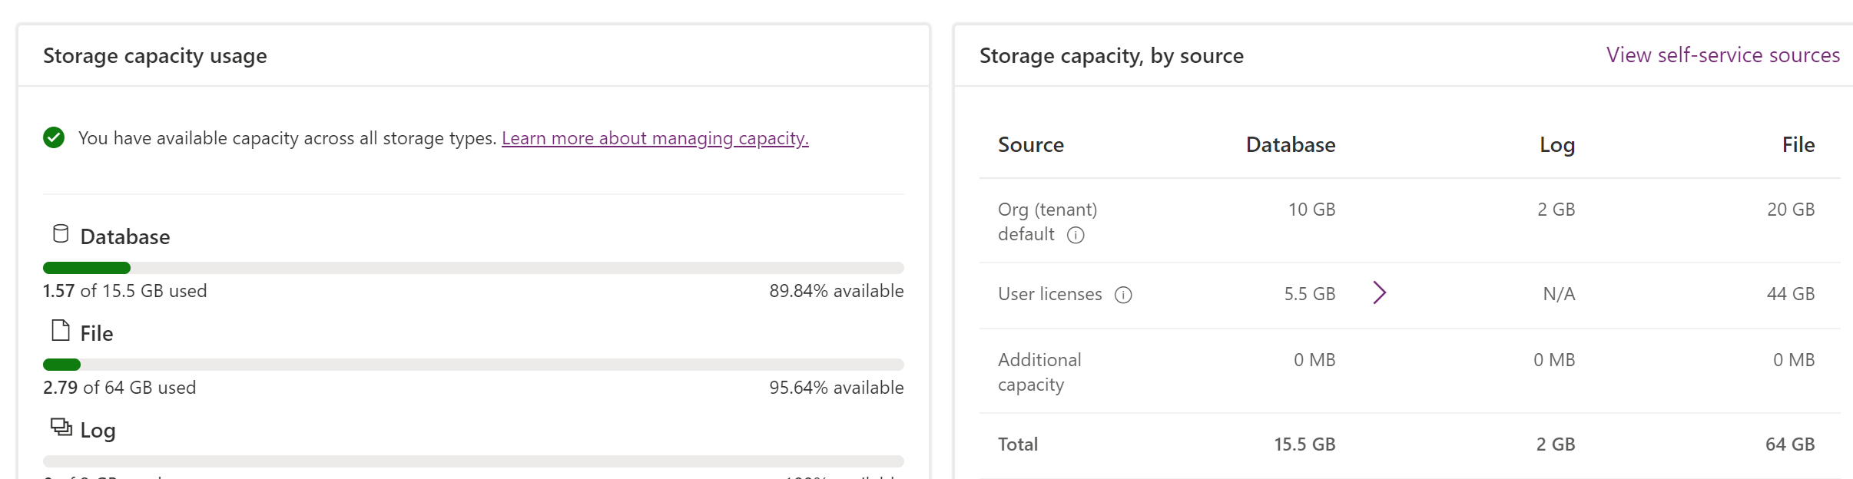Select the Source column header
The width and height of the screenshot is (1853, 479).
coord(1030,145)
